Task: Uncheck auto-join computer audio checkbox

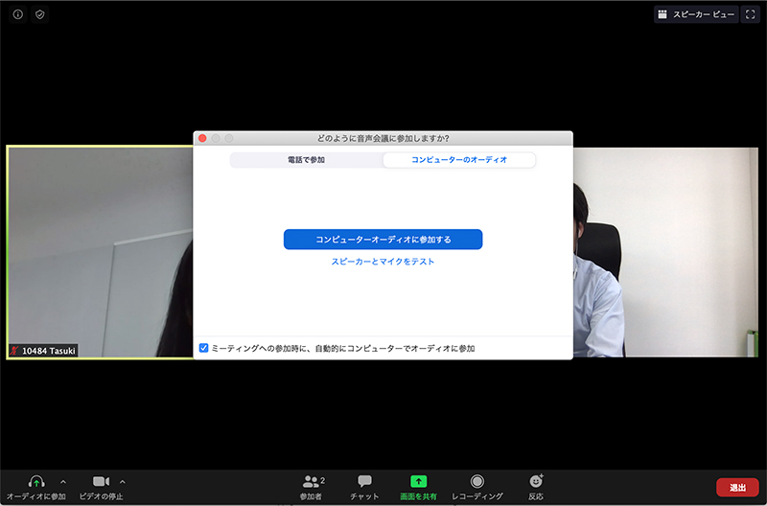Action: pyautogui.click(x=203, y=348)
